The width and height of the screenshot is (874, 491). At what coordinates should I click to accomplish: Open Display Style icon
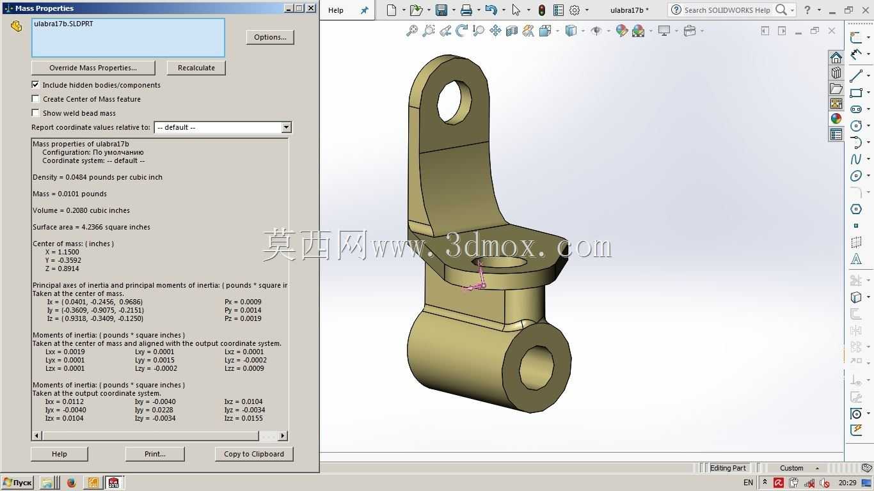(571, 31)
